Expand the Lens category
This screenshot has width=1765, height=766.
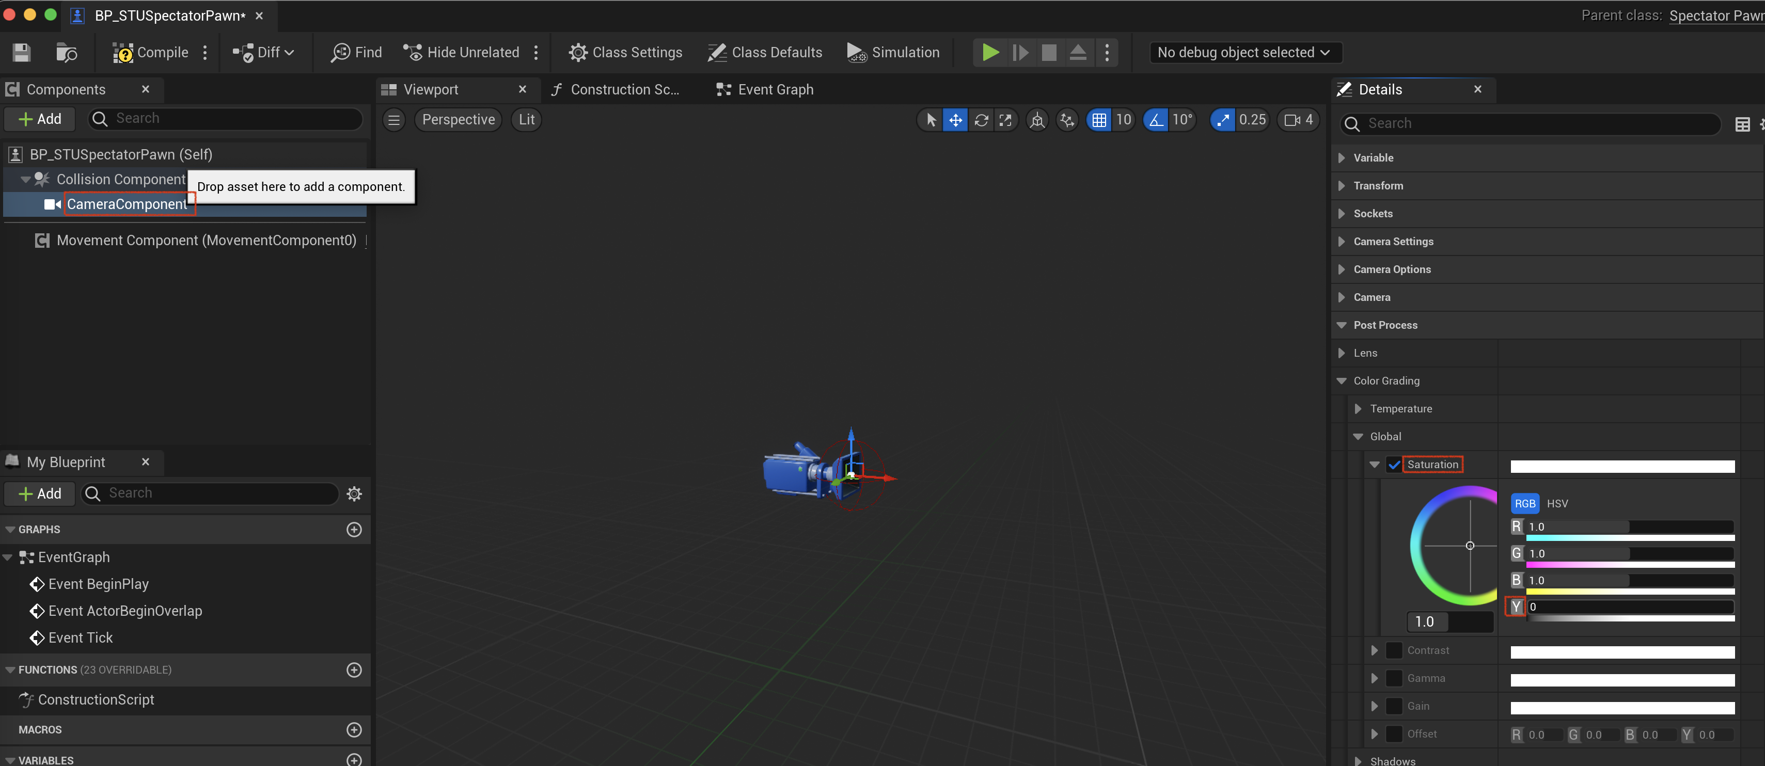(x=1342, y=353)
